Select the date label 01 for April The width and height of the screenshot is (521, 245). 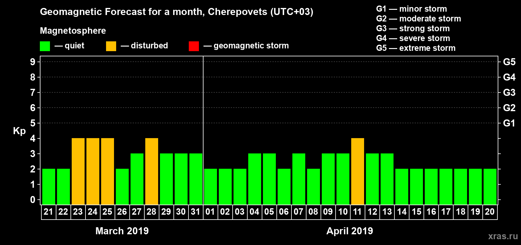(210, 212)
